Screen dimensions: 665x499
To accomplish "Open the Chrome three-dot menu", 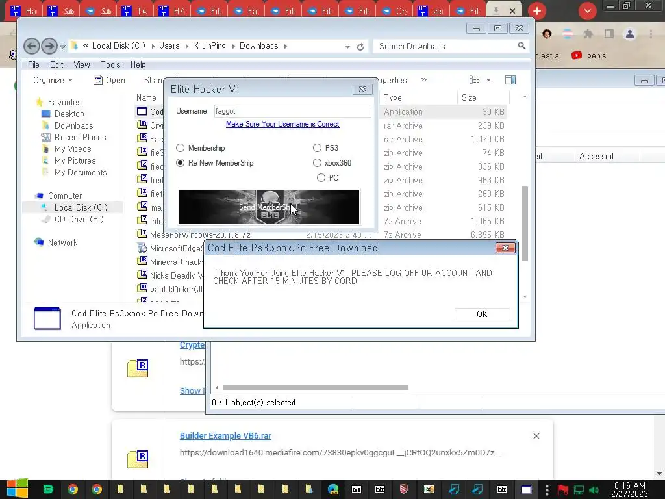I will click(651, 34).
